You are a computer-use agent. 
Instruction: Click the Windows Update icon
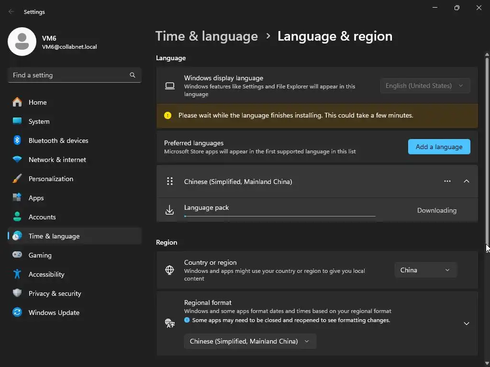[17, 313]
